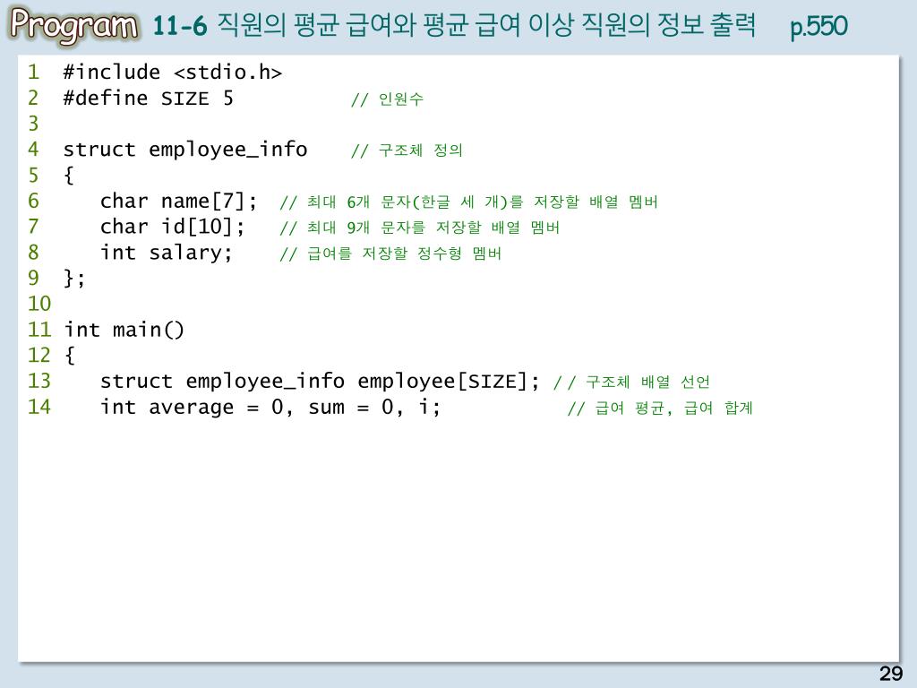This screenshot has height=688, width=917.
Task: Select code 'char name[7];'
Action: [178, 201]
